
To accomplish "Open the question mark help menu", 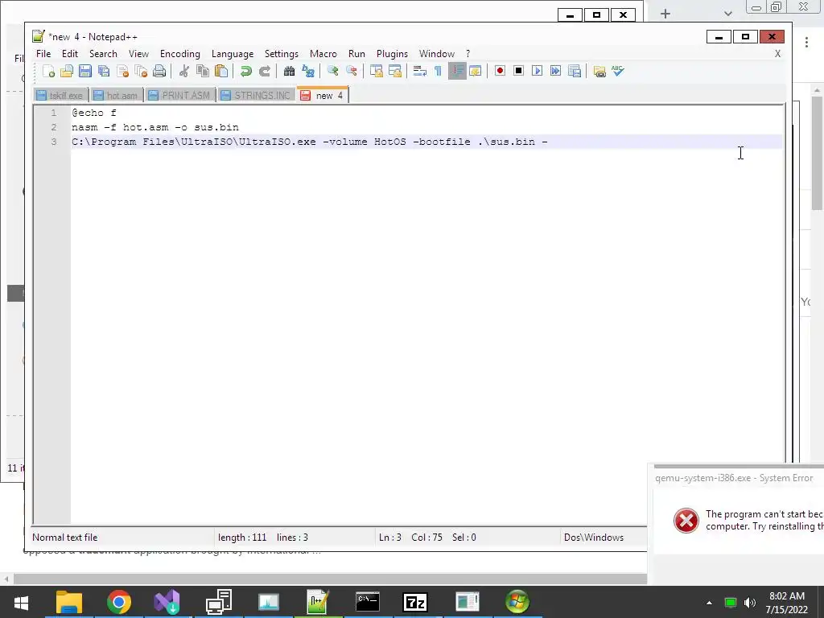I will coord(468,54).
